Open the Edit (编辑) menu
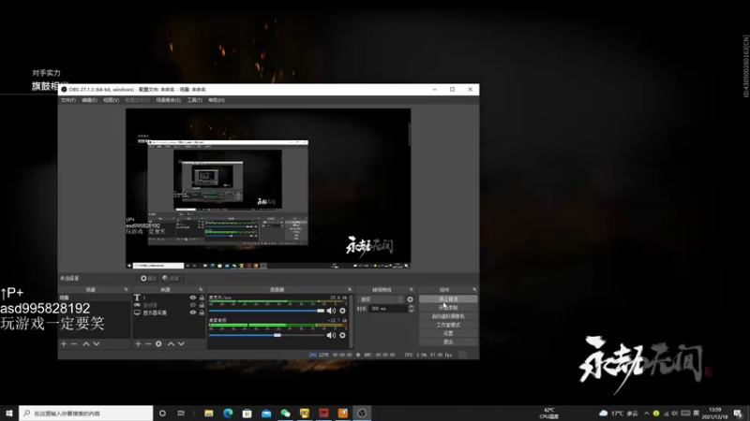Viewport: 750px width, 421px height. point(89,100)
